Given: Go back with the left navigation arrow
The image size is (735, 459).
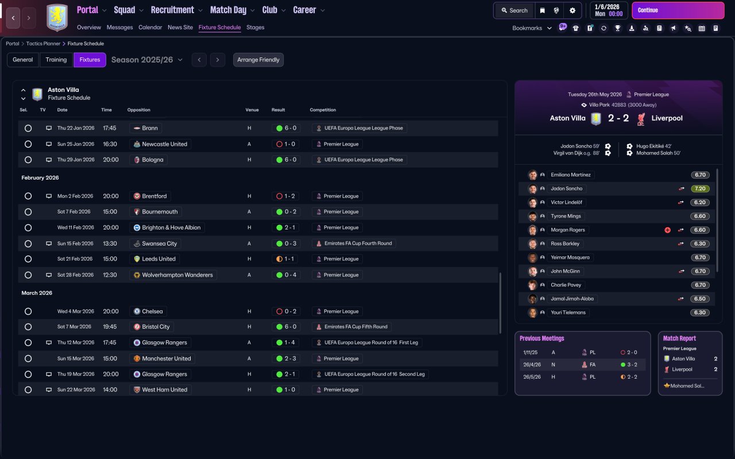Looking at the screenshot, I should [14, 18].
